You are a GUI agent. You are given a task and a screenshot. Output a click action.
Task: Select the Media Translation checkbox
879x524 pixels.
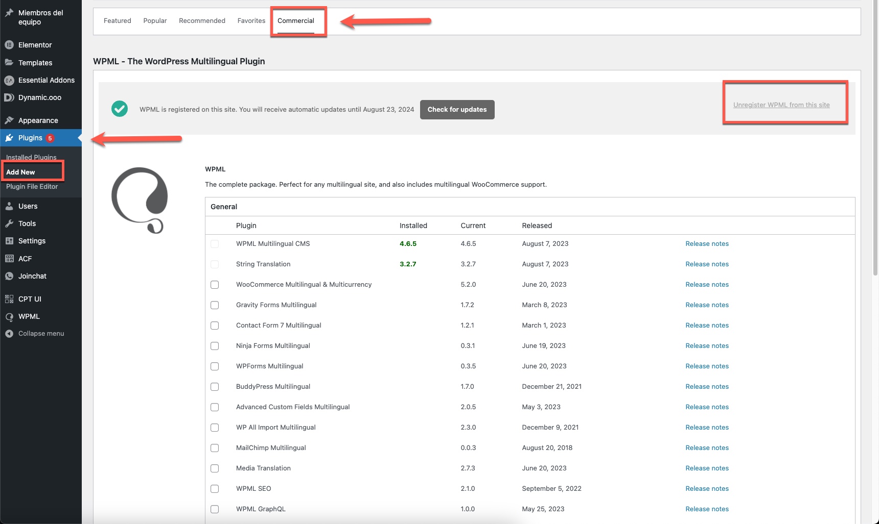point(215,468)
